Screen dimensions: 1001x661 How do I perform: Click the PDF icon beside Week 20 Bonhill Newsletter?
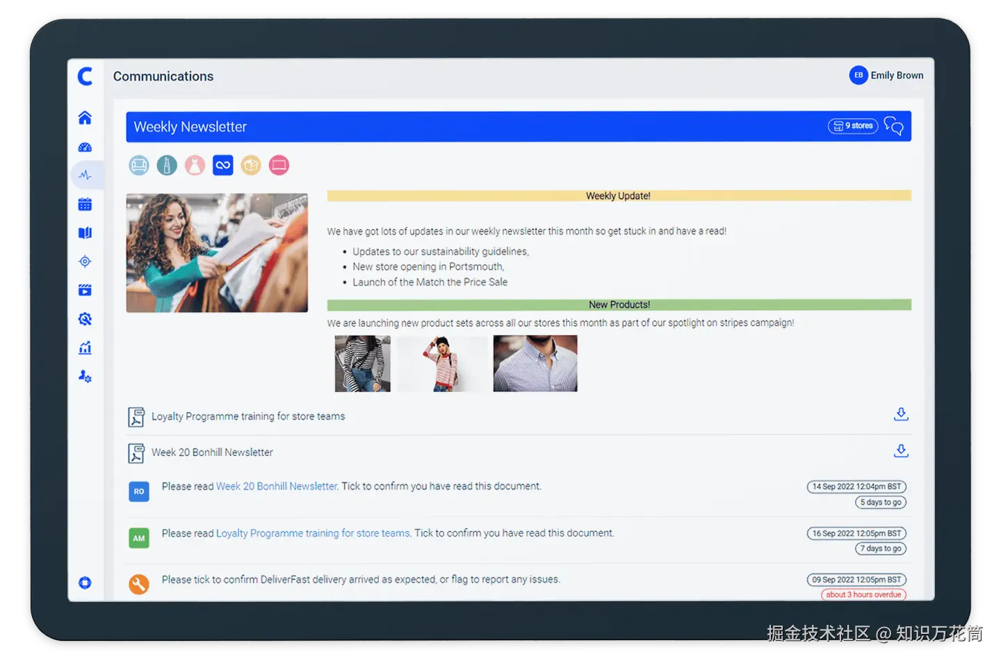[x=136, y=453]
